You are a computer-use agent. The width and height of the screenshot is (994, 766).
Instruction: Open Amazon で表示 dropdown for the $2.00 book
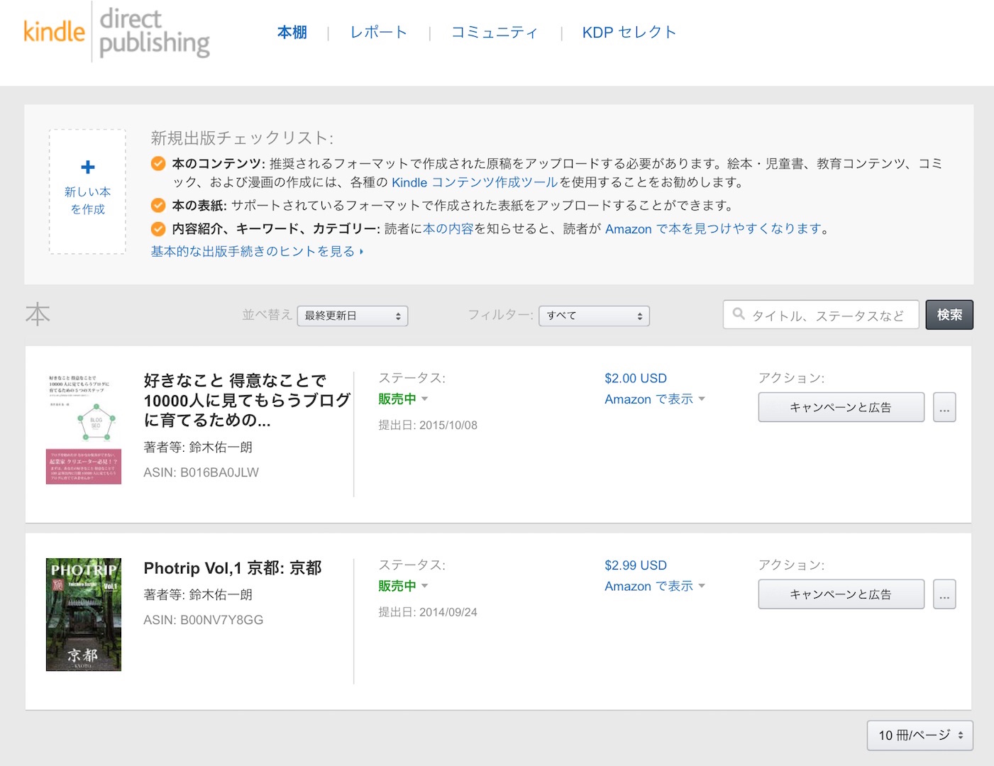[x=655, y=399]
